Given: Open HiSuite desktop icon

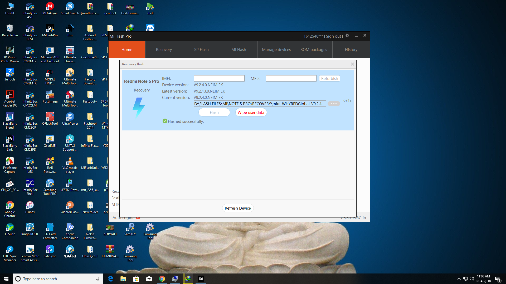Looking at the screenshot, I should 10,230.
